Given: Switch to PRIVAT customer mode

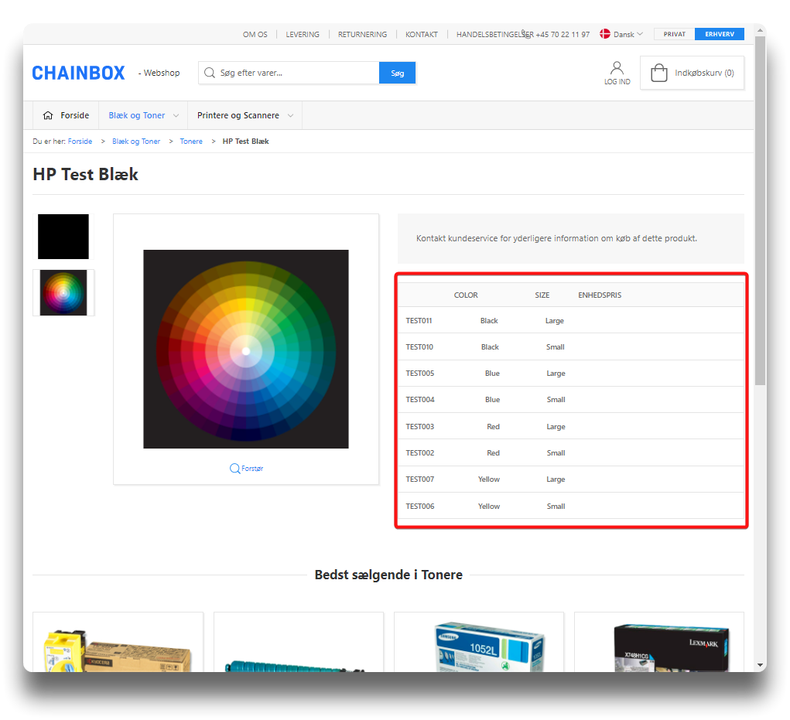Looking at the screenshot, I should pyautogui.click(x=674, y=34).
